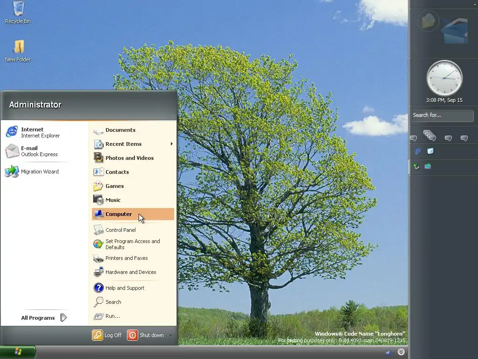Click the sidebar blue box tile
Viewport: 478px width, 359px height.
455,31
